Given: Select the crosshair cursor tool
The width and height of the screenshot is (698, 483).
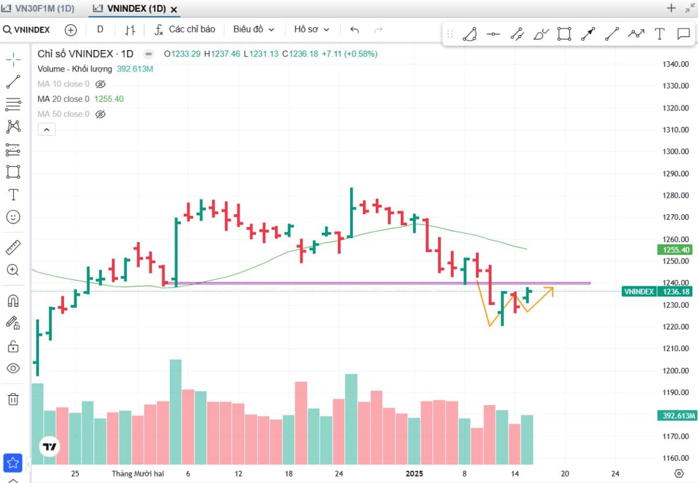Looking at the screenshot, I should coord(13,59).
